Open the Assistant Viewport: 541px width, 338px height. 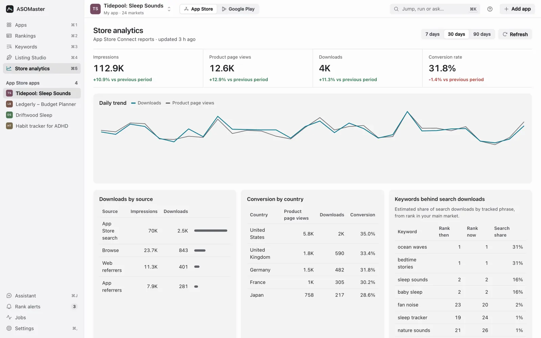[x=42, y=296]
